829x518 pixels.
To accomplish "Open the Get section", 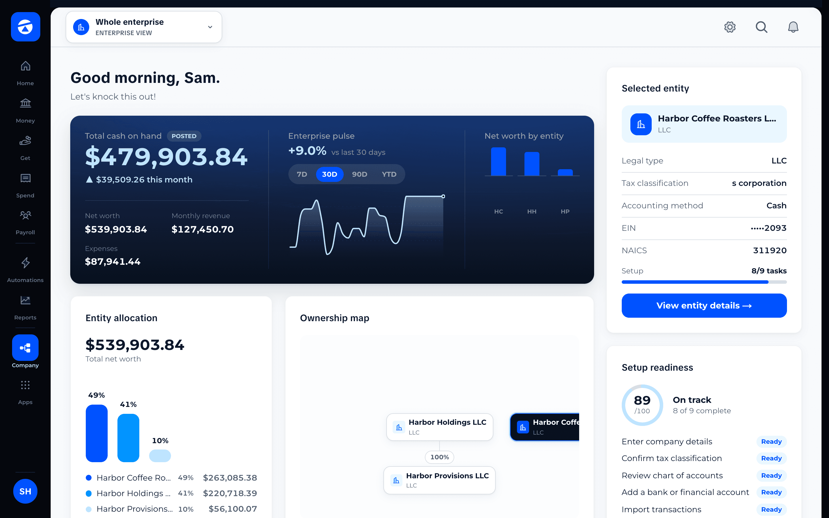I will coord(25,148).
